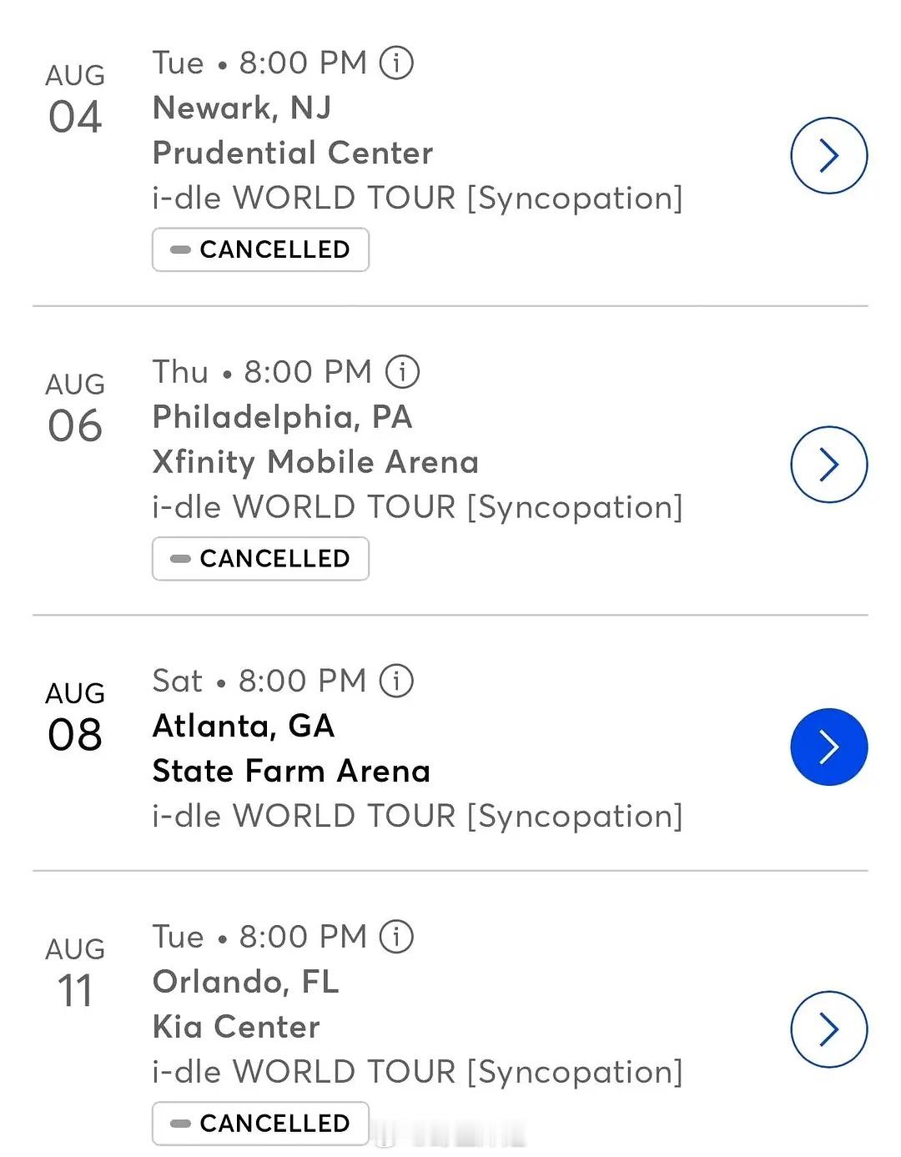Select the Prudential Center venue name
This screenshot has width=901, height=1157.
point(293,153)
